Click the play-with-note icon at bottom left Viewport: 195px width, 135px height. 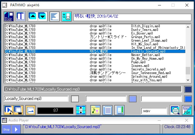8,110
